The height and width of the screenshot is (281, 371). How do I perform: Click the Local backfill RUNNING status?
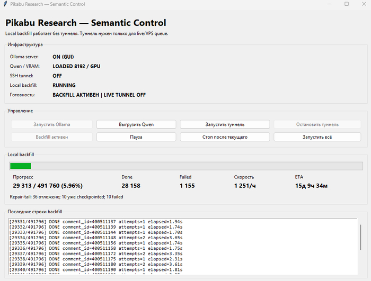point(64,85)
